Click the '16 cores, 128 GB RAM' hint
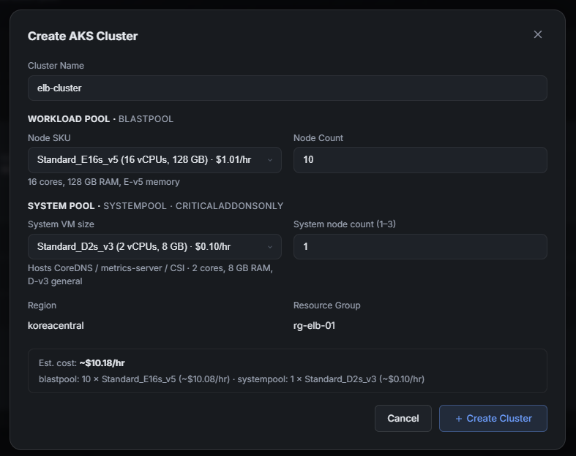The width and height of the screenshot is (576, 456). 104,182
